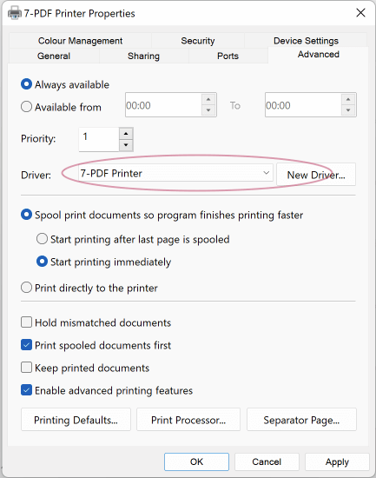Click the Available from start time field
This screenshot has height=478, width=376.
(x=163, y=105)
